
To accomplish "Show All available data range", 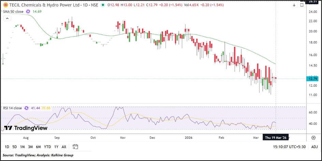I will [x=64, y=147].
